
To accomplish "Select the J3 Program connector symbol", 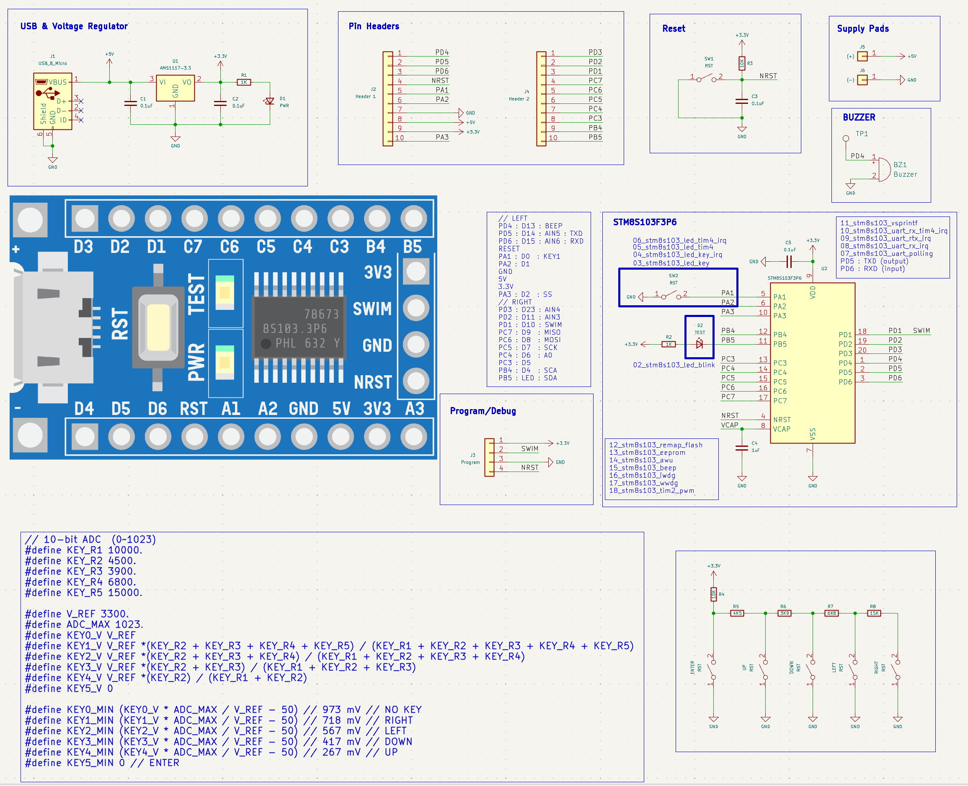I will (x=489, y=457).
